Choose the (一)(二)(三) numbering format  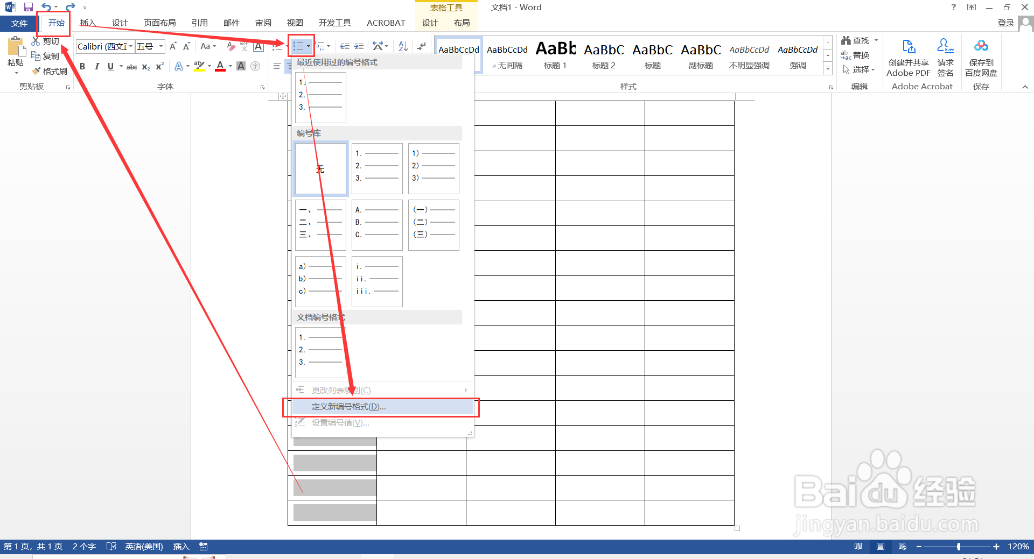coord(434,225)
